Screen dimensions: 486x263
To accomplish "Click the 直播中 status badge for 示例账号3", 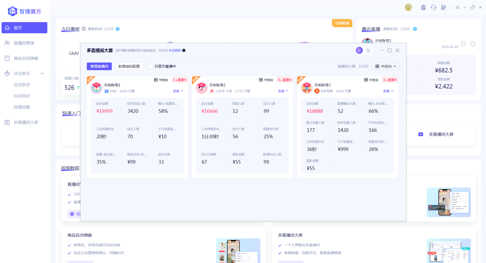I will [390, 80].
